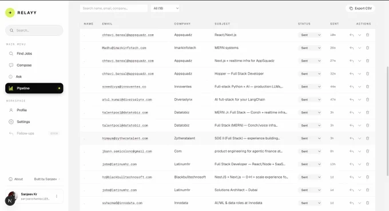The height and width of the screenshot is (211, 389).
Task: Expand row details for Zytheratalent email
Action: point(359,138)
